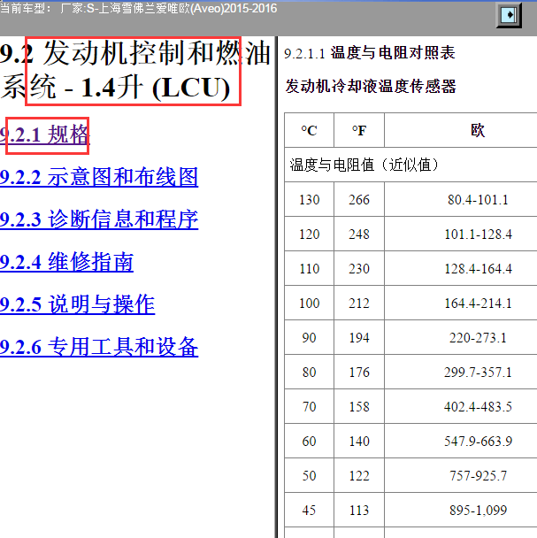
Task: Click the cell with value 100
Action: (309, 304)
